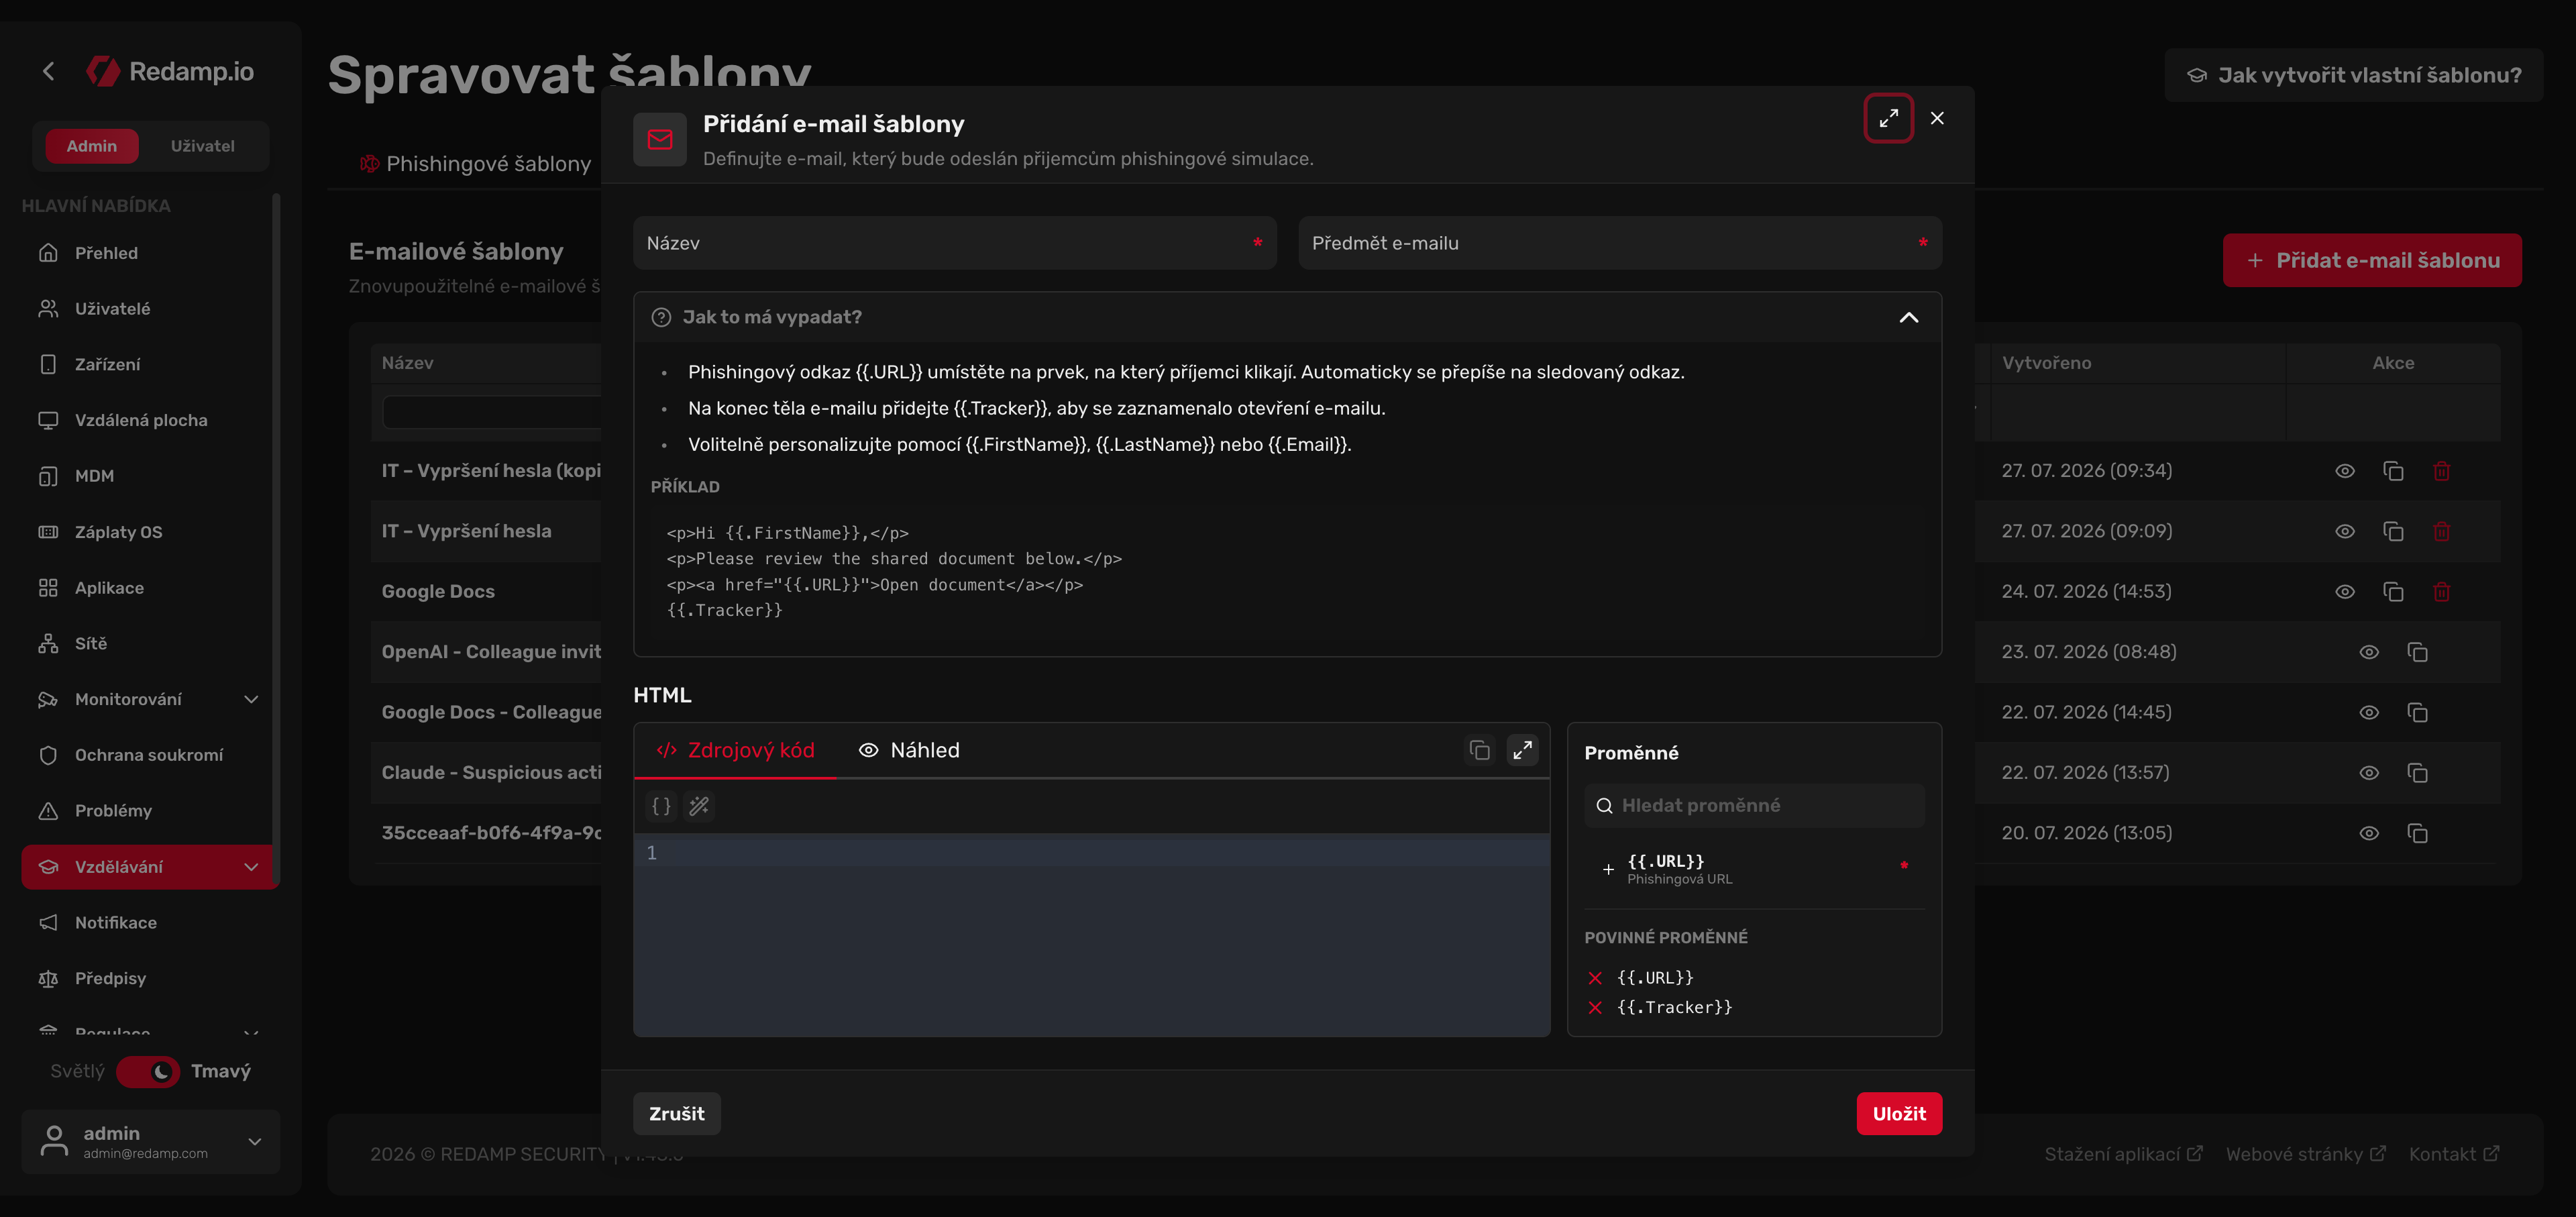Open Ochrana soukromí in the sidebar
Screen dimensions: 2576x1217
coord(148,755)
